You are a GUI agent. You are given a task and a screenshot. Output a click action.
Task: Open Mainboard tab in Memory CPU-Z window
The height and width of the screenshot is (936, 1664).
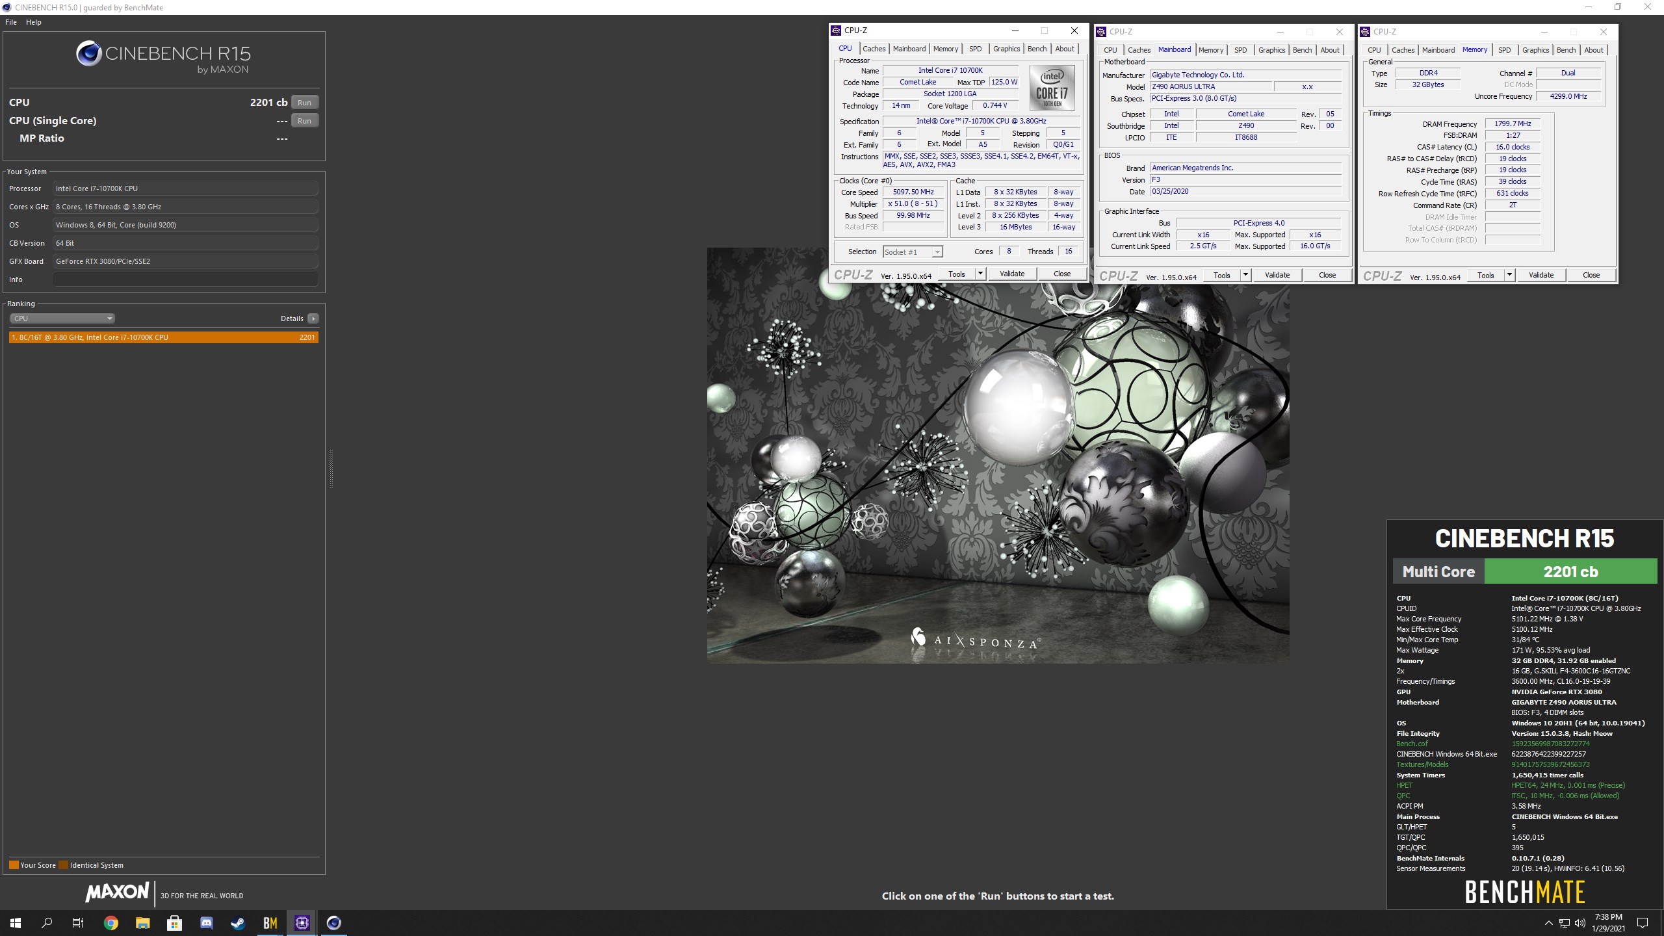click(x=1438, y=50)
